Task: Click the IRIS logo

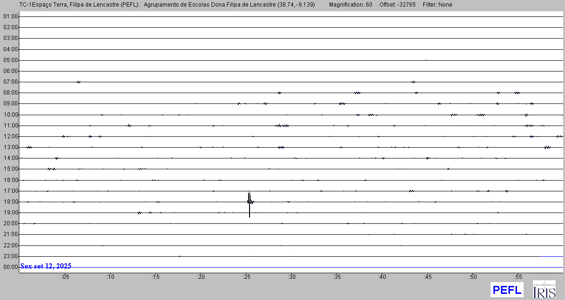Action: pyautogui.click(x=544, y=289)
